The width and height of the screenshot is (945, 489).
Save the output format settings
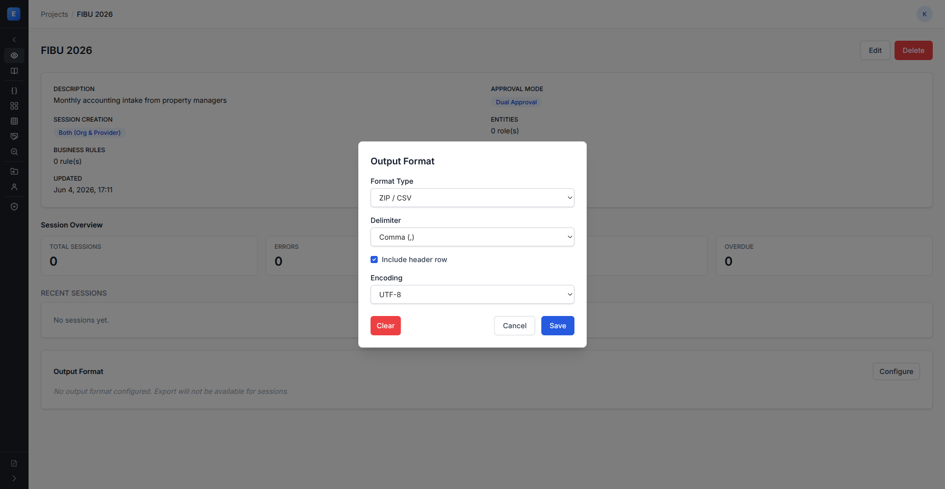pyautogui.click(x=558, y=326)
